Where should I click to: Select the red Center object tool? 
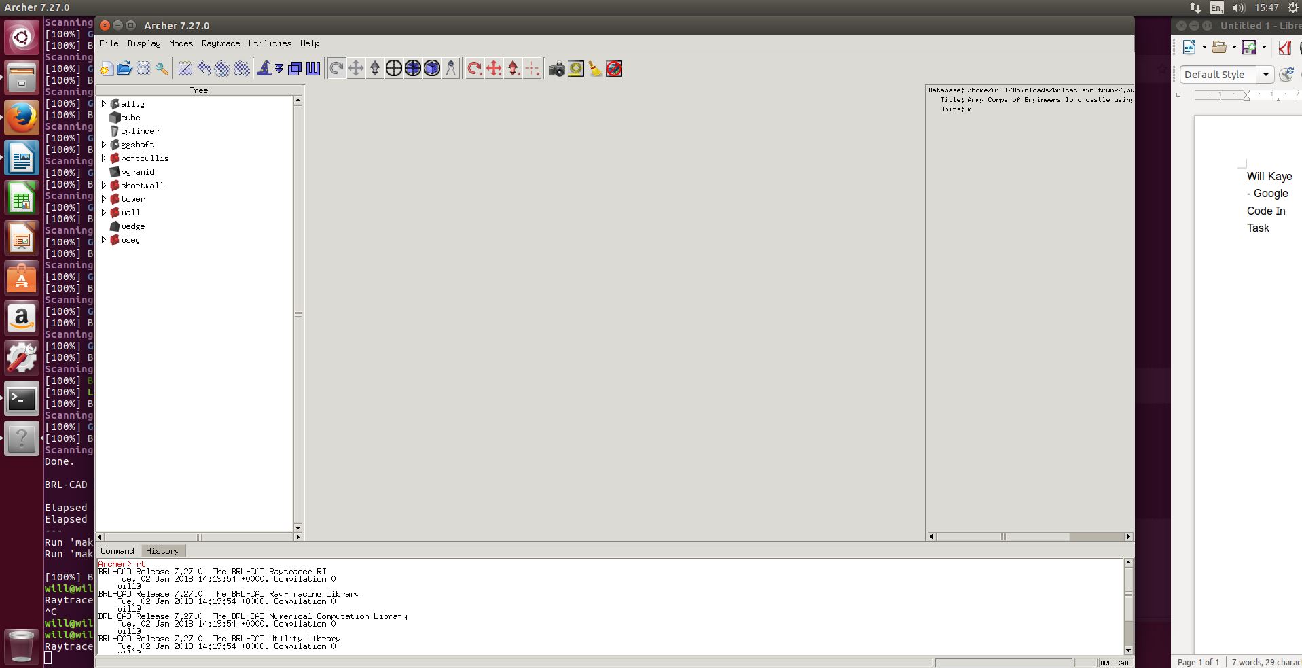tap(532, 69)
